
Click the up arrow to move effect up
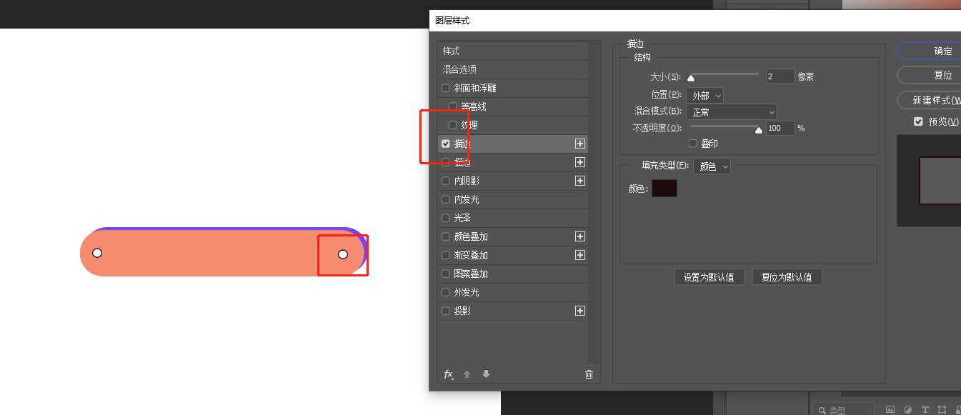(467, 374)
